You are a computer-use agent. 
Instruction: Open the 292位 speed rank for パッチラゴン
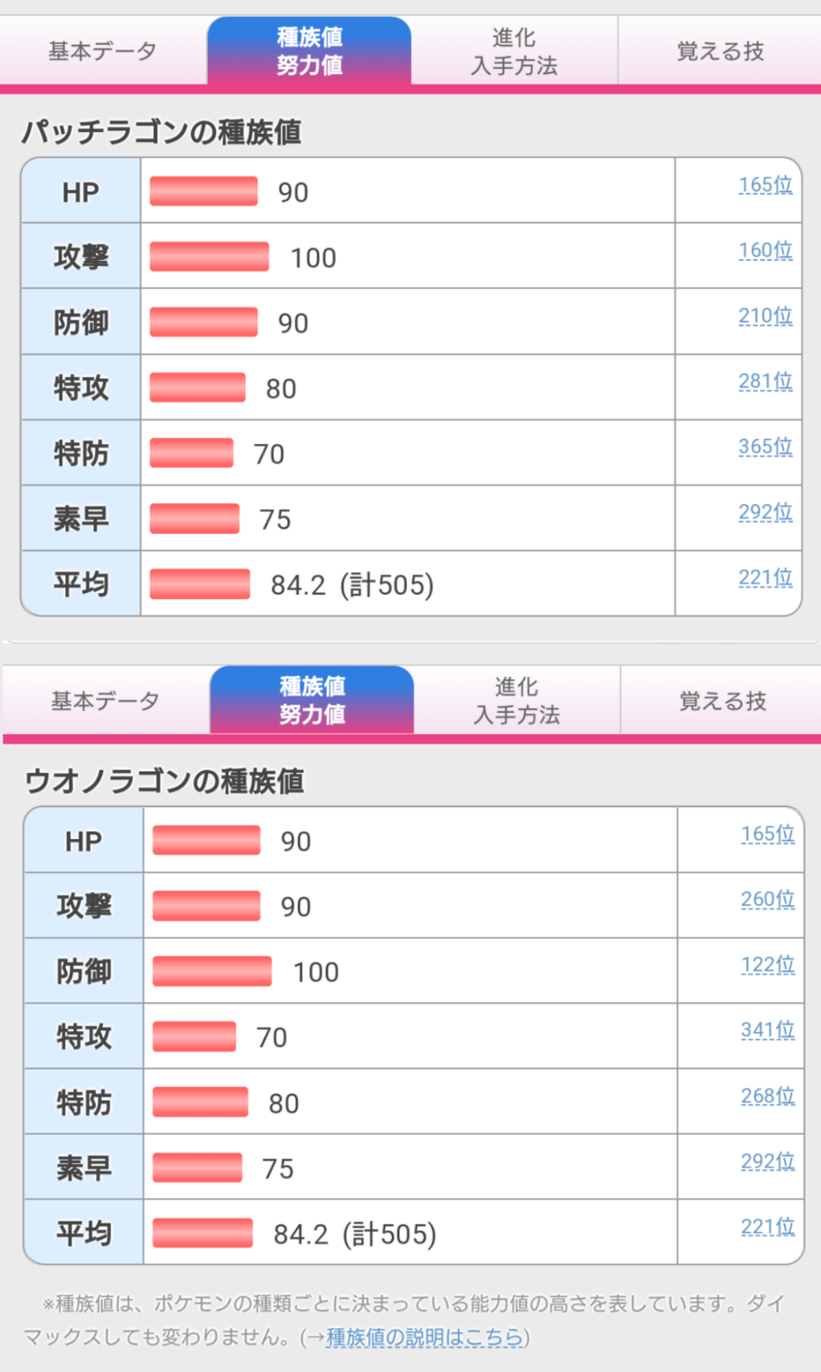pyautogui.click(x=765, y=512)
